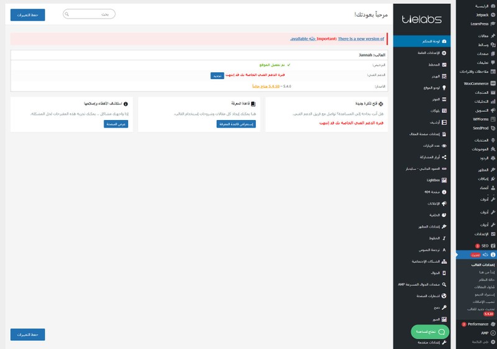Image resolution: width=497 pixels, height=349 pixels.
Task: Open ملاحظات واقتراحات in WordPress sidebar
Action: coord(476,72)
